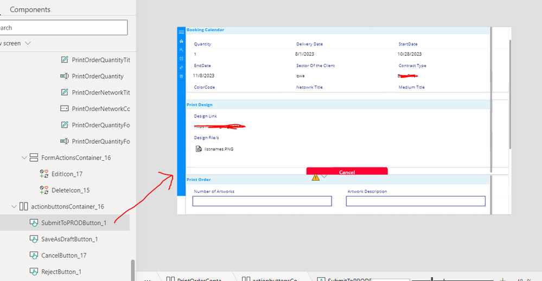Viewport: 542px width, 281px height.
Task: Click the yellow warning triangle on the canvas
Action: click(x=316, y=177)
